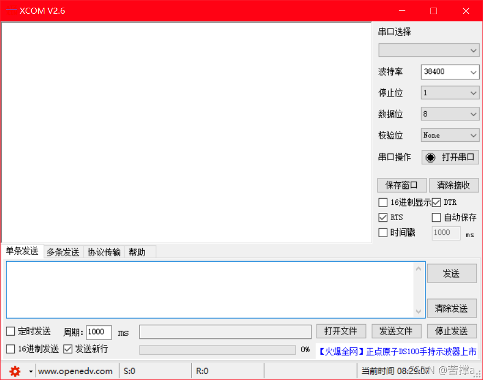Switch to the 多条发送 tab
Viewport: 483px width, 380px height.
pos(63,252)
